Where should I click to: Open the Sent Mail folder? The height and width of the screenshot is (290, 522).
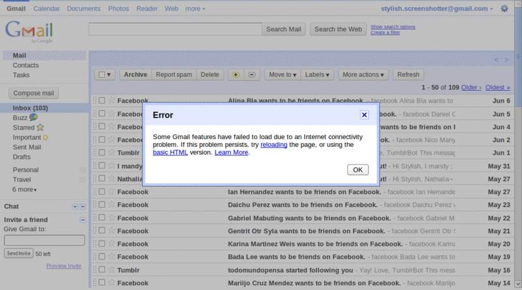tap(27, 147)
